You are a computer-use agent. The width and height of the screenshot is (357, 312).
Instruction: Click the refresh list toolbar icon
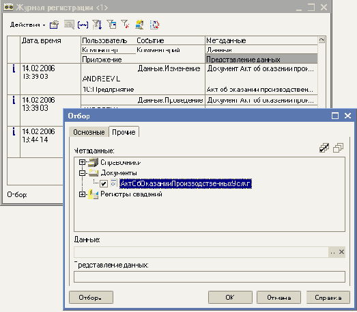(x=154, y=25)
